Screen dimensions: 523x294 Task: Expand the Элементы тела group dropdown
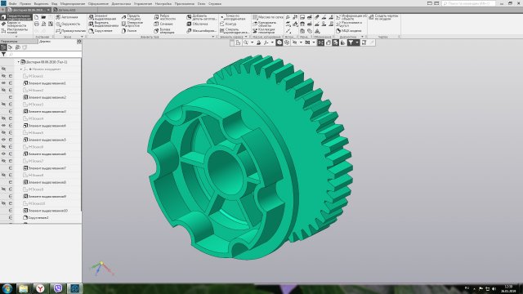tap(213, 37)
